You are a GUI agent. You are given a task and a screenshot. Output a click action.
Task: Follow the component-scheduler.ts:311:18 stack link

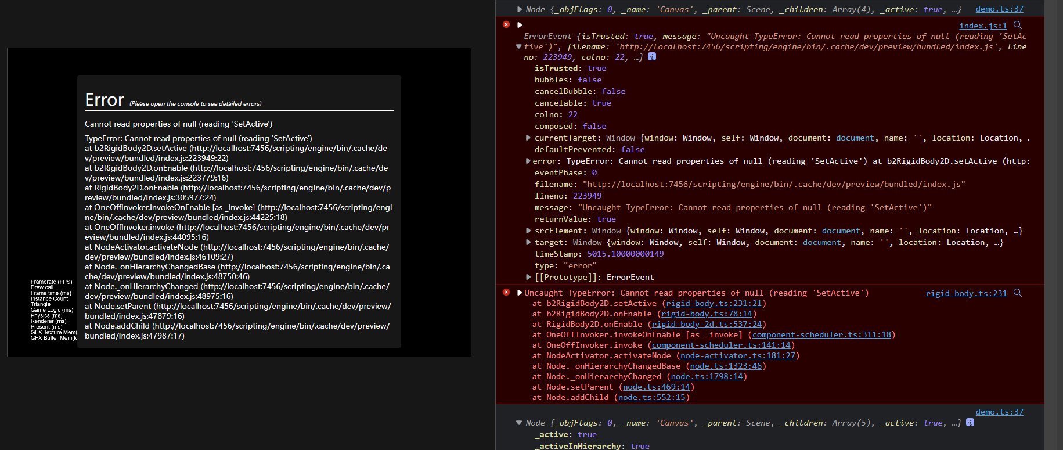coord(821,334)
